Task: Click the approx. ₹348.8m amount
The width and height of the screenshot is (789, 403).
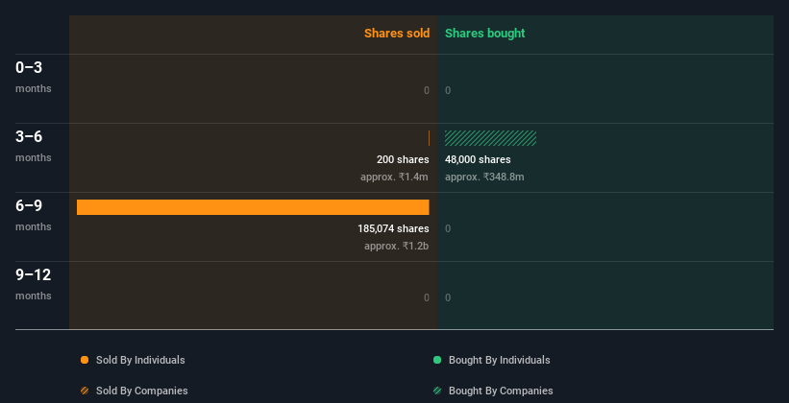Action: [x=484, y=177]
